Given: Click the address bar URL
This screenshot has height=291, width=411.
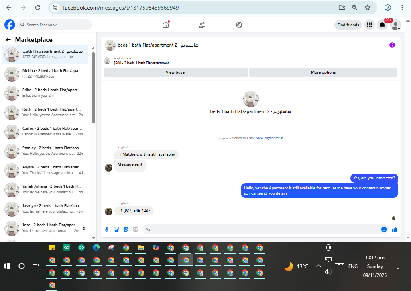Looking at the screenshot, I should tap(121, 8).
